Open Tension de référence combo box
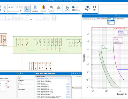This screenshot has width=128, height=99. 111,19
